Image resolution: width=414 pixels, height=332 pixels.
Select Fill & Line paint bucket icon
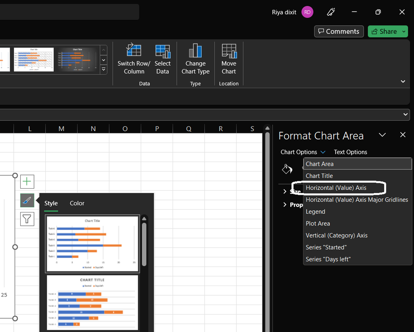(x=287, y=169)
